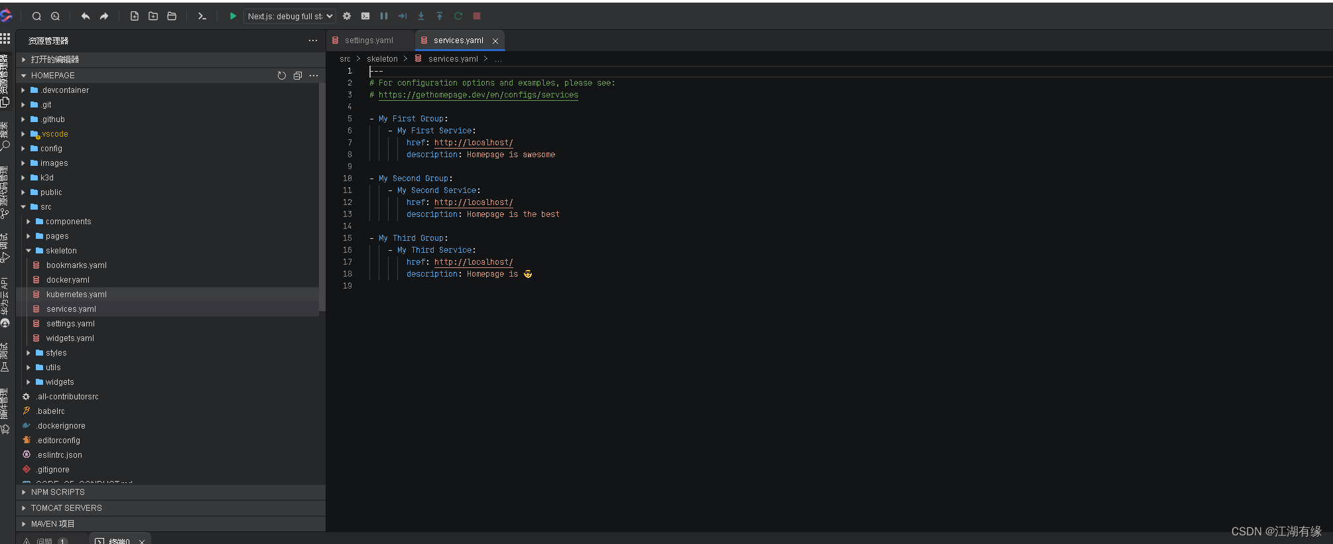
Task: Follow the localhost link on line 12
Action: [x=474, y=202]
